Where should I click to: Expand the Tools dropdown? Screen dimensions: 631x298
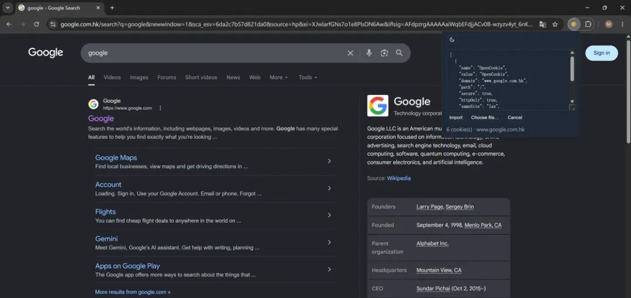(x=307, y=78)
